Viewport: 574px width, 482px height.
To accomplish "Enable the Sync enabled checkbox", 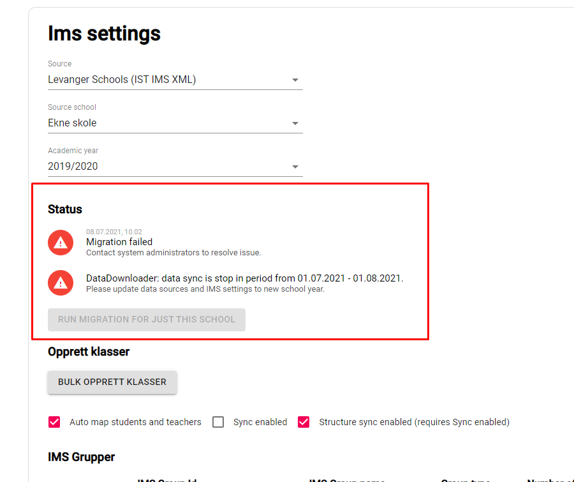I will pos(218,422).
